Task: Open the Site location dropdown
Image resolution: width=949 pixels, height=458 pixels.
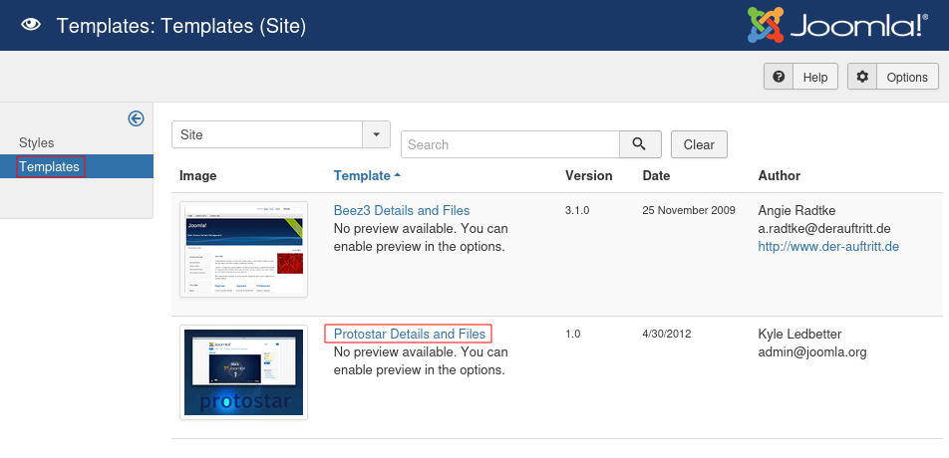Action: (x=281, y=134)
